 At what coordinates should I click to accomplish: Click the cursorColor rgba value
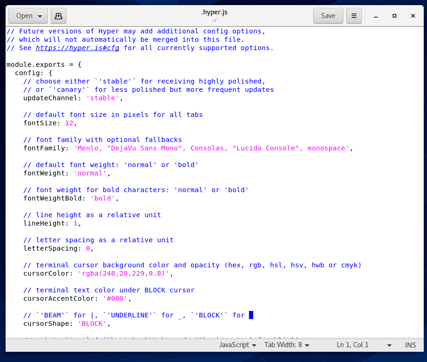coord(125,273)
